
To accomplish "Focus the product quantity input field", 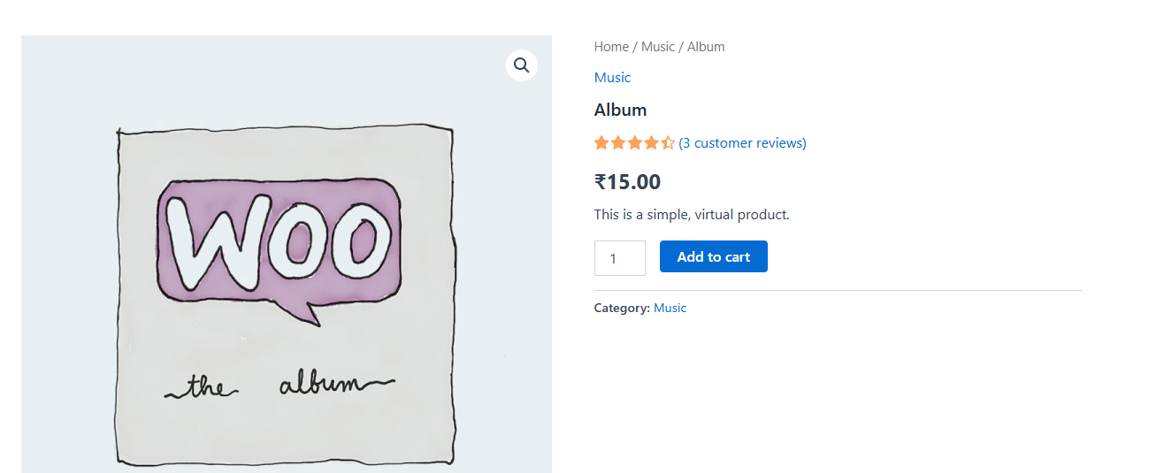I will pos(619,258).
